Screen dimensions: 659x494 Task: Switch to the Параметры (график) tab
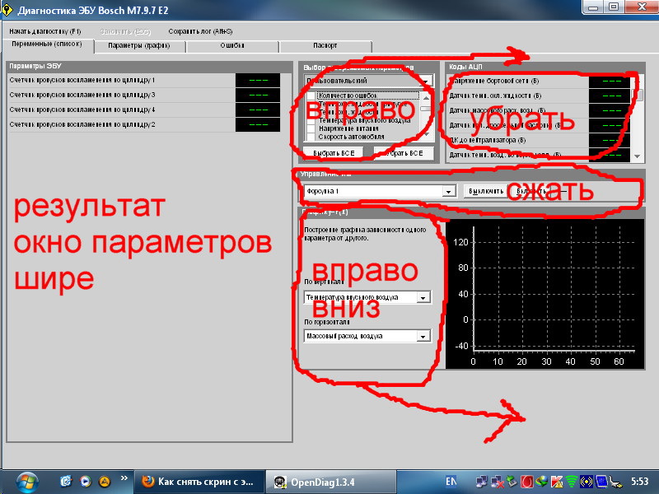click(139, 46)
